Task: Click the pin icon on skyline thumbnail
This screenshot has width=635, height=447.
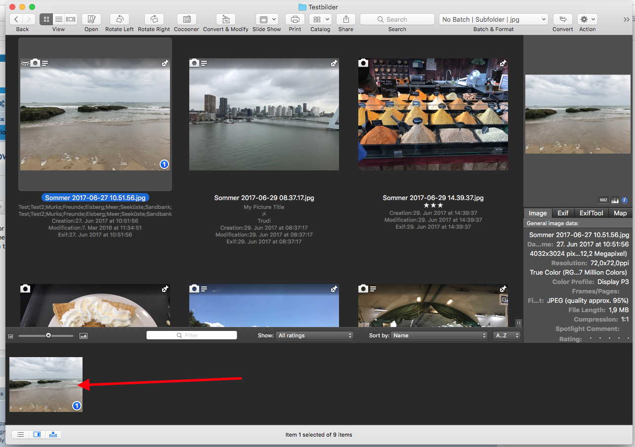Action: coord(334,63)
